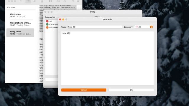Toggle the Notes sidebar folder icon
Image resolution: width=189 pixels, height=106 pixels.
[22, 1]
